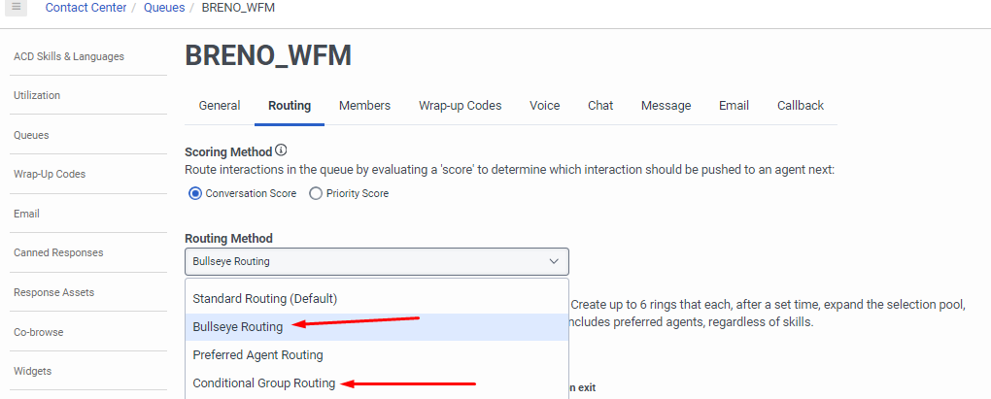Screen dimensions: 991x399
Task: Select the Priority Score radio button
Action: point(316,193)
